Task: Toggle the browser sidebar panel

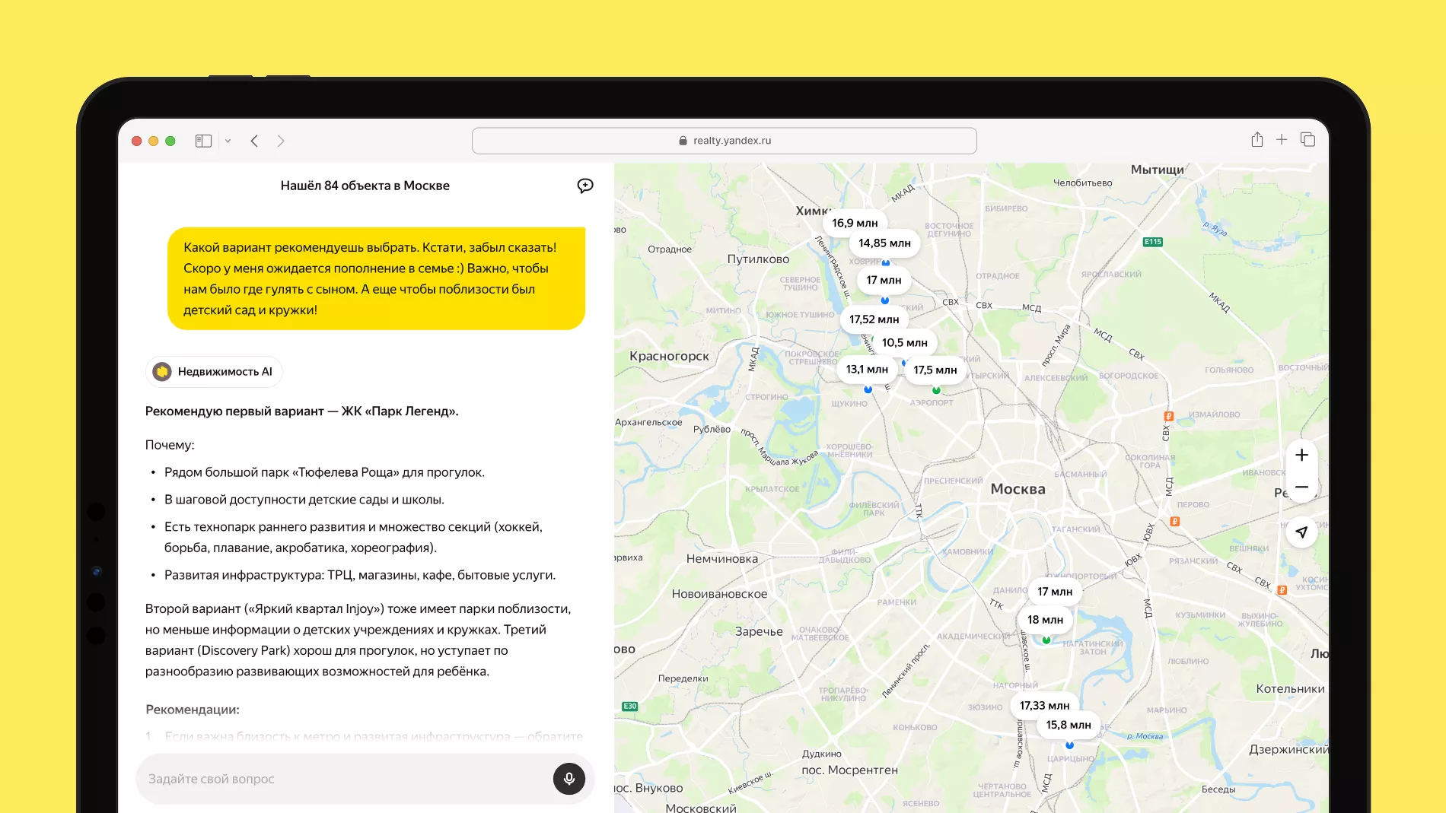Action: tap(203, 141)
